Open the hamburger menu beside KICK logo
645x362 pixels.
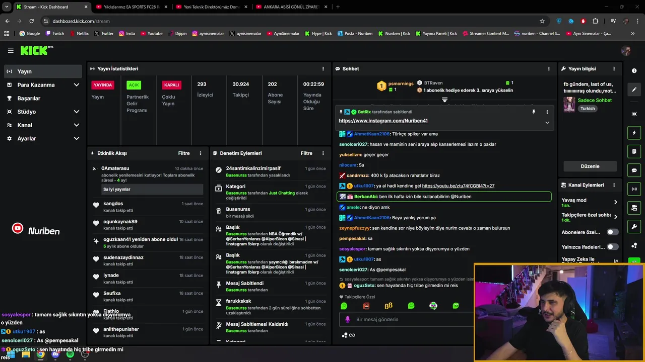pyautogui.click(x=11, y=51)
